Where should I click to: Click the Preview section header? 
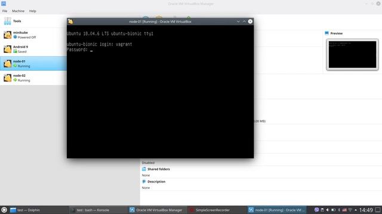[x=336, y=33]
